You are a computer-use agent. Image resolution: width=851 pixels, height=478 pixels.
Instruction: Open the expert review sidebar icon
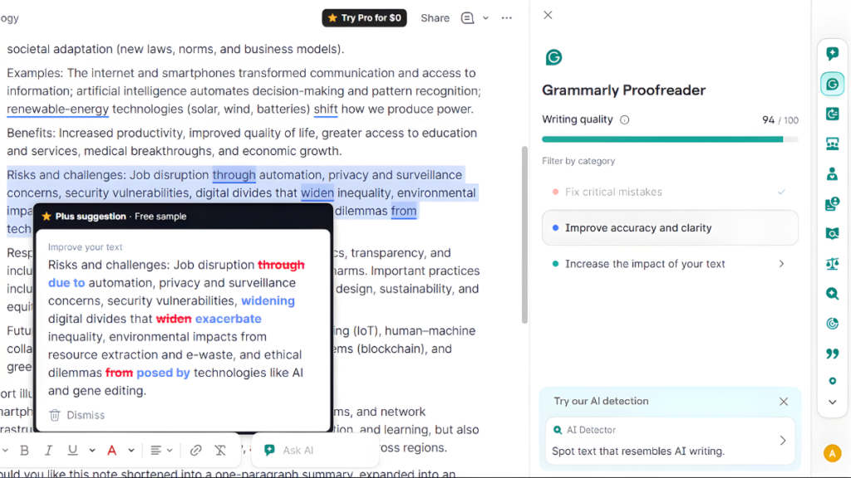pos(832,204)
